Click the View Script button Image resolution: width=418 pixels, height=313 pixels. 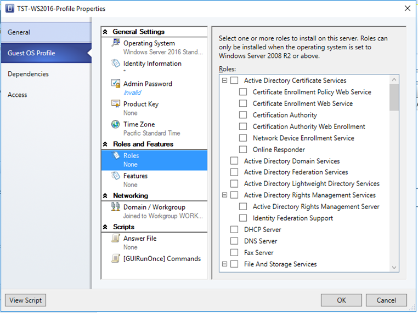[26, 300]
